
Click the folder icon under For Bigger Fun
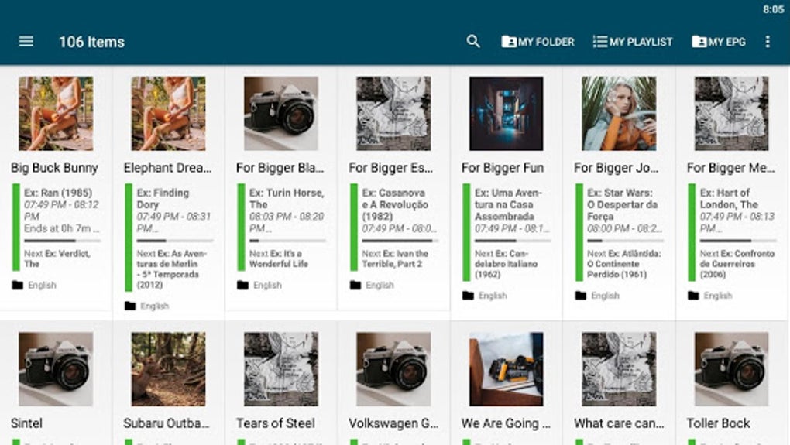point(468,296)
